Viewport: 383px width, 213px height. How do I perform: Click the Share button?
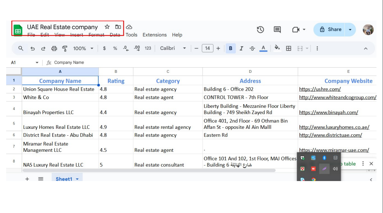(329, 30)
